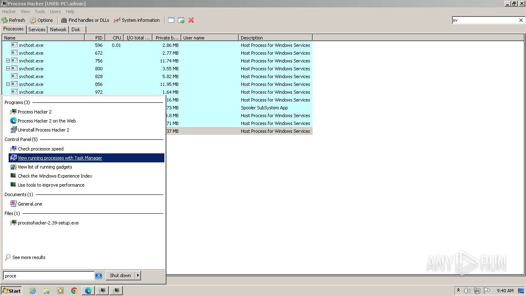This screenshot has width=526, height=296.
Task: Sort by the CPU column header
Action: [114, 38]
